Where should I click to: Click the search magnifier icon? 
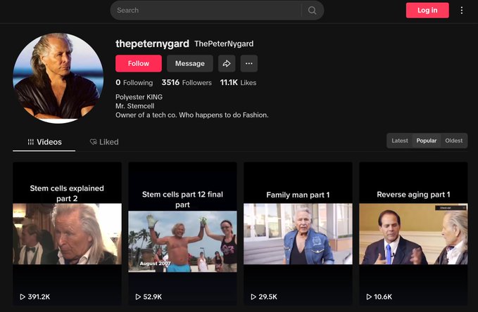(x=312, y=11)
